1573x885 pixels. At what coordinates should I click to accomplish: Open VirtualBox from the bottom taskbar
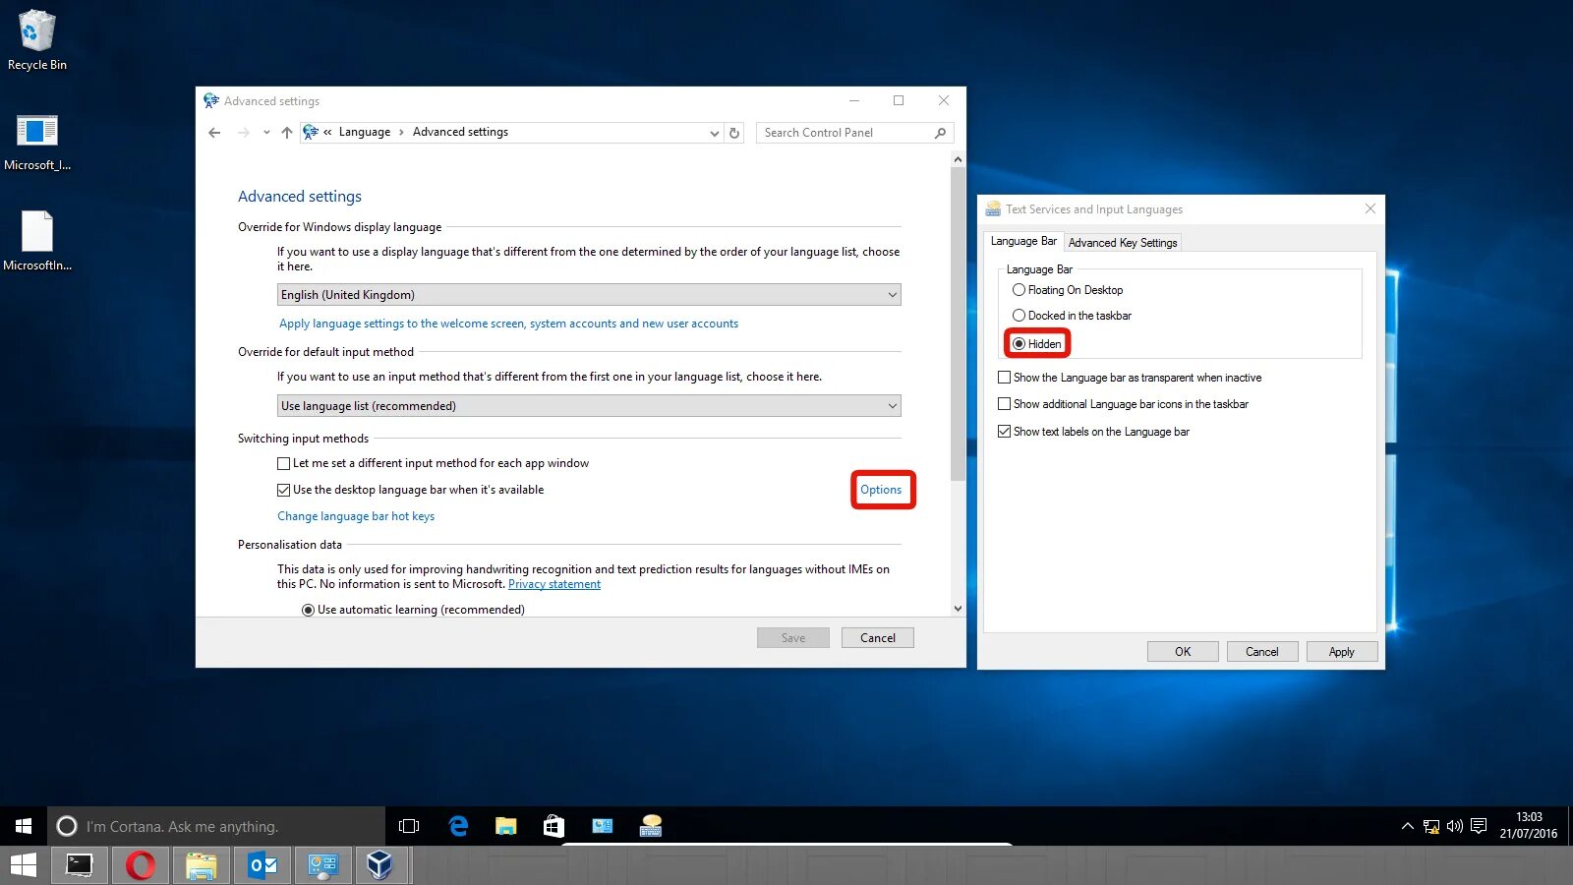[x=379, y=865]
